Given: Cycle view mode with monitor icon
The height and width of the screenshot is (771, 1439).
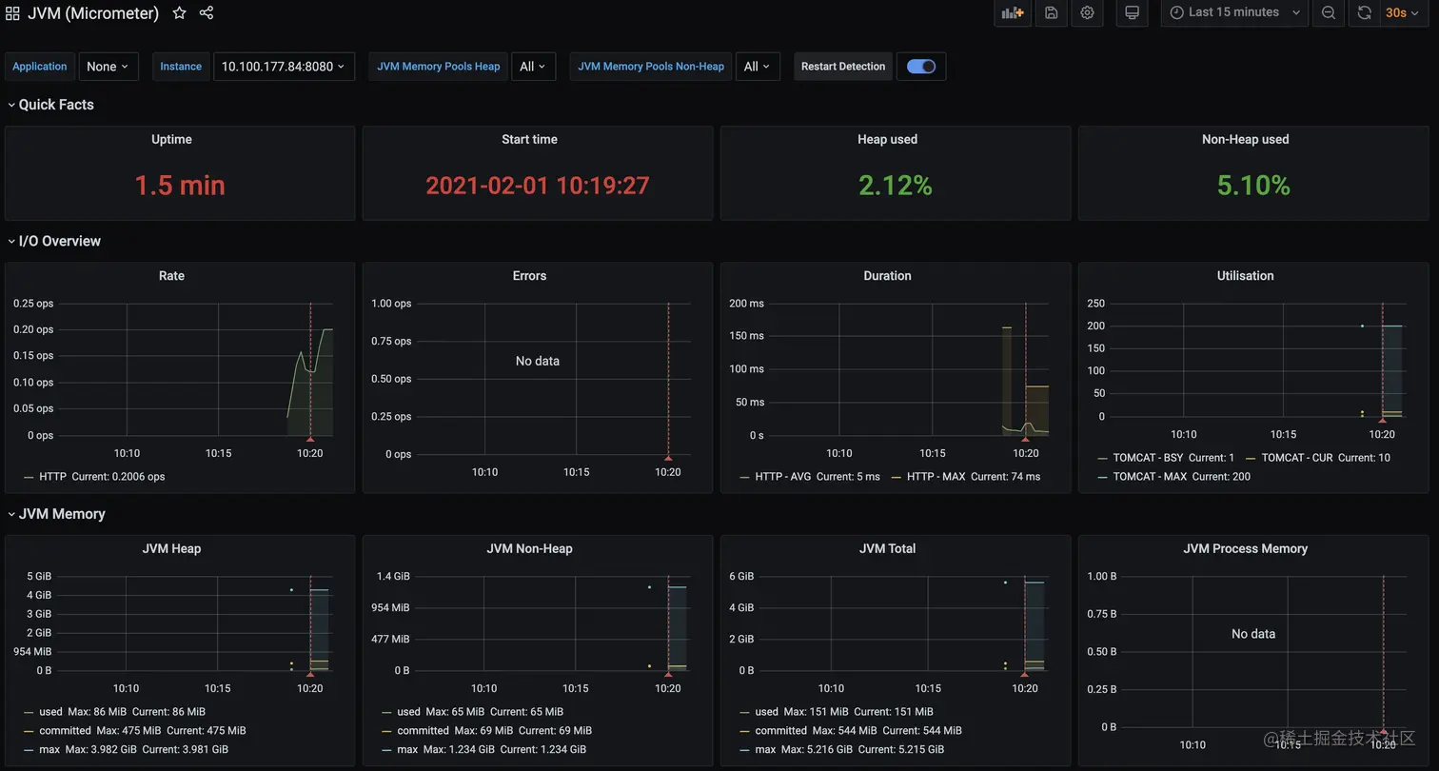Looking at the screenshot, I should [1132, 12].
